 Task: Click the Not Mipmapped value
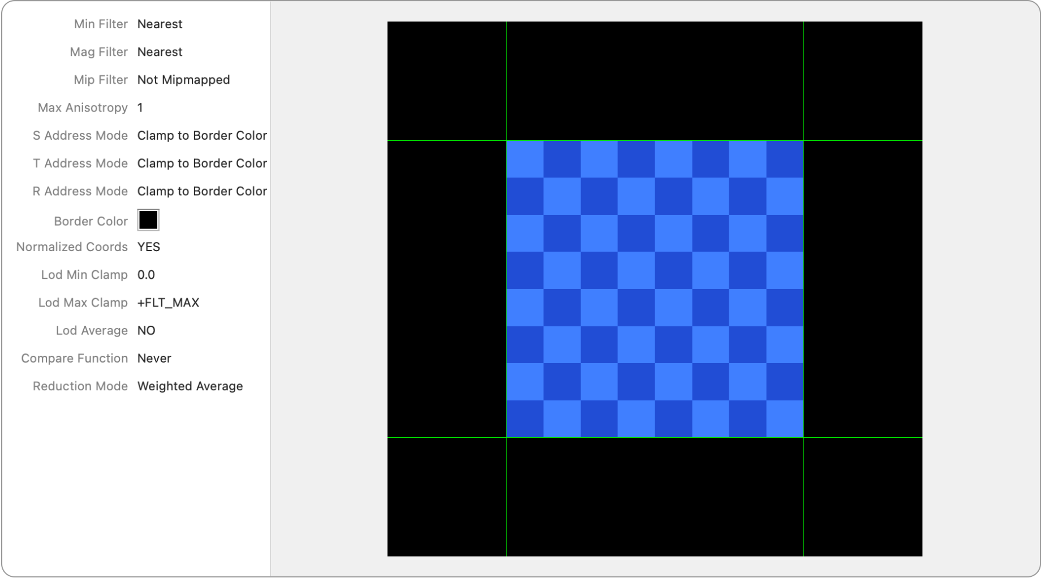[x=184, y=80]
